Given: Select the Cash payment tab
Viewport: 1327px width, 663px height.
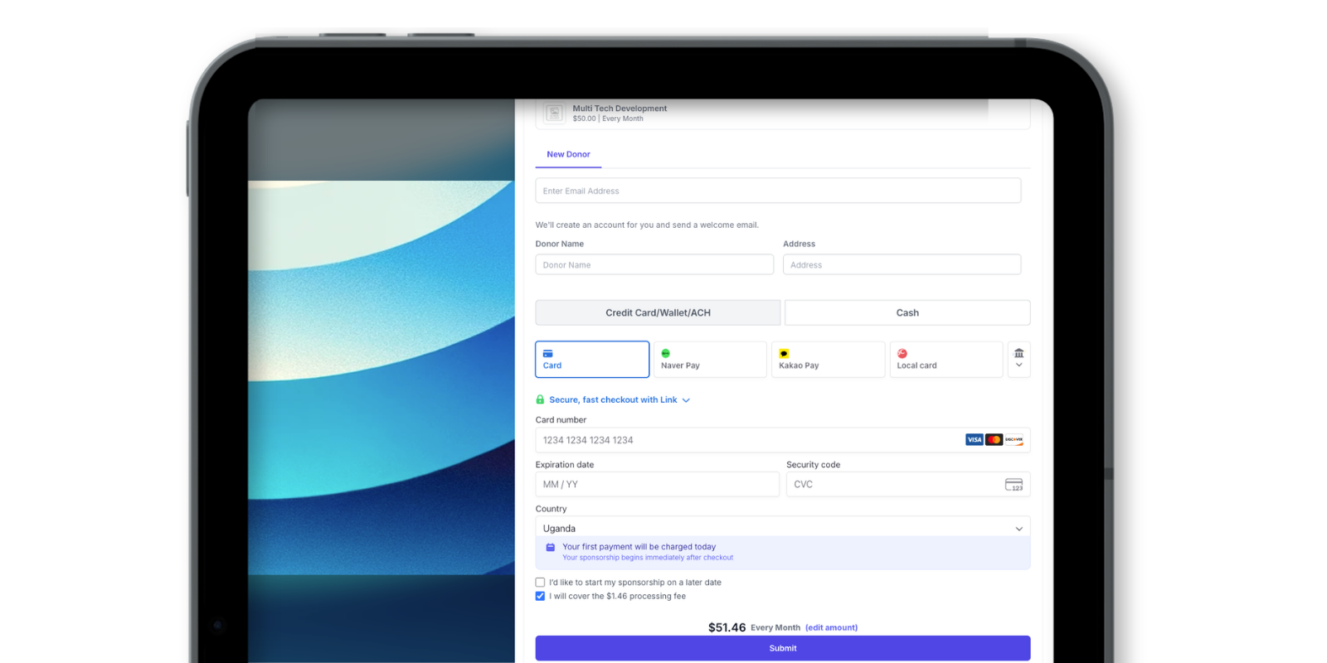Looking at the screenshot, I should [907, 312].
